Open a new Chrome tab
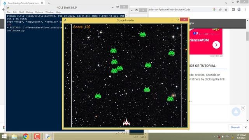This screenshot has width=249, height=140. click(x=49, y=3)
